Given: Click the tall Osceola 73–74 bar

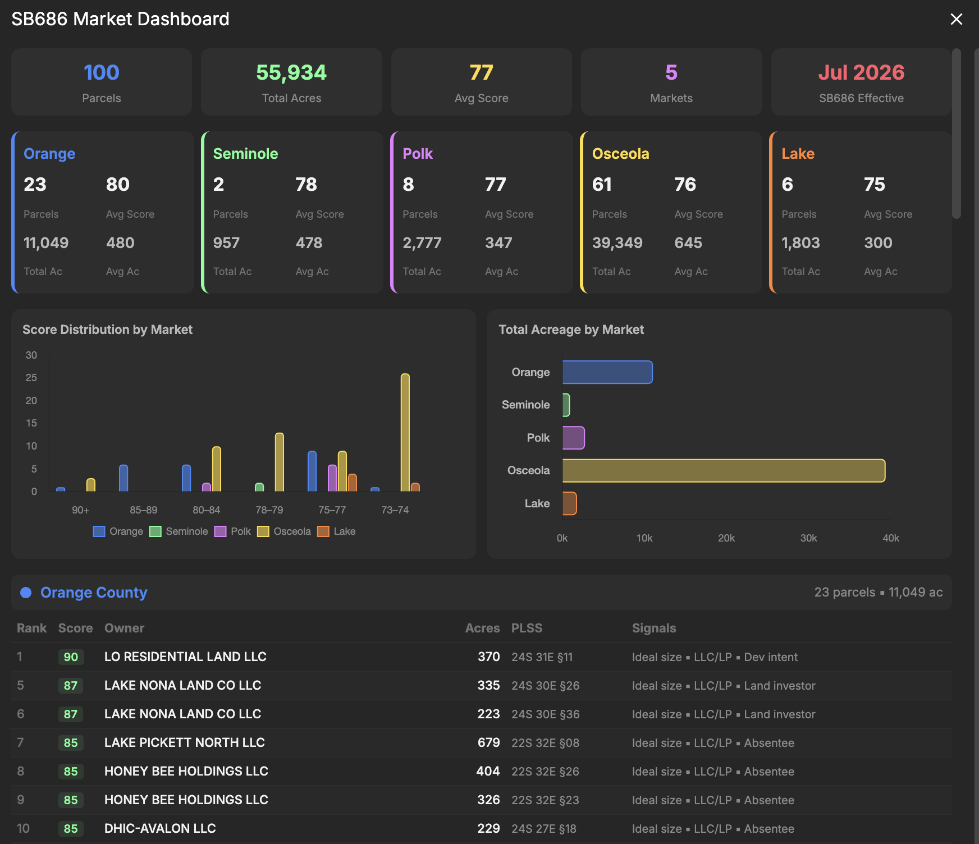Looking at the screenshot, I should pos(405,432).
